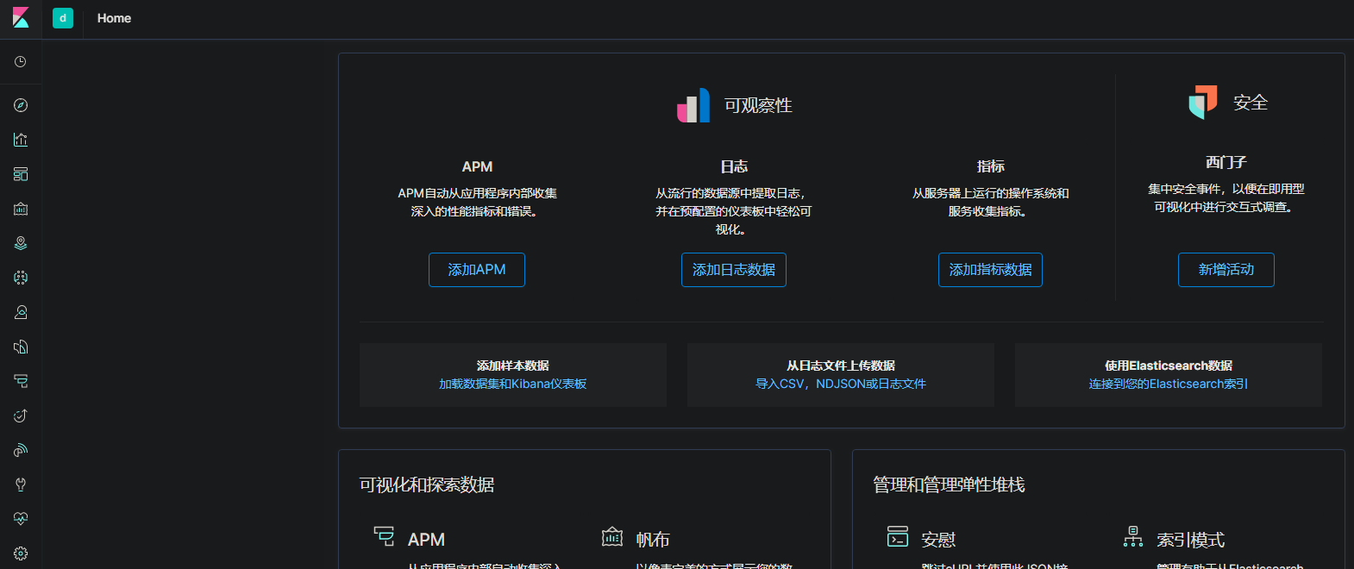Open Management gear icon in sidebar
Image resolution: width=1354 pixels, height=569 pixels.
click(21, 553)
